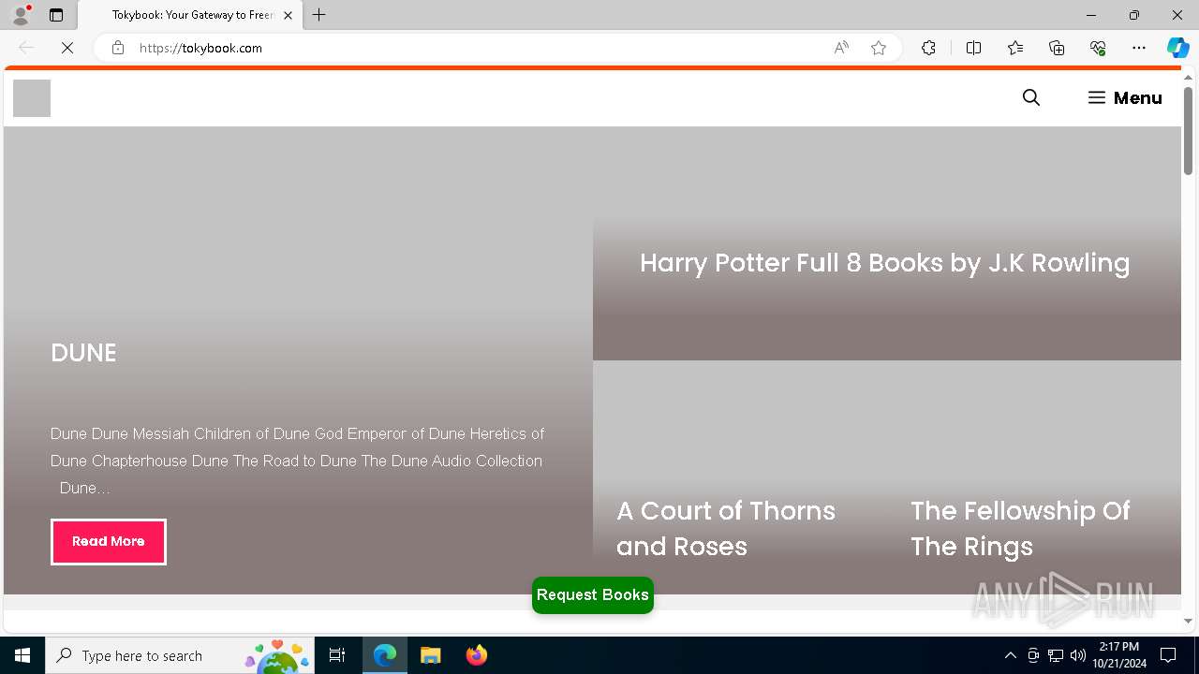Add this page to favorites
Screen dimensions: 1199x674
(879, 48)
